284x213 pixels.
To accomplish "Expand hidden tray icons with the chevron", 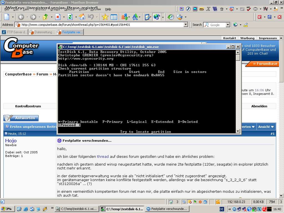I will pyautogui.click(x=229, y=209).
